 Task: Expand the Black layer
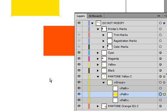98,71
